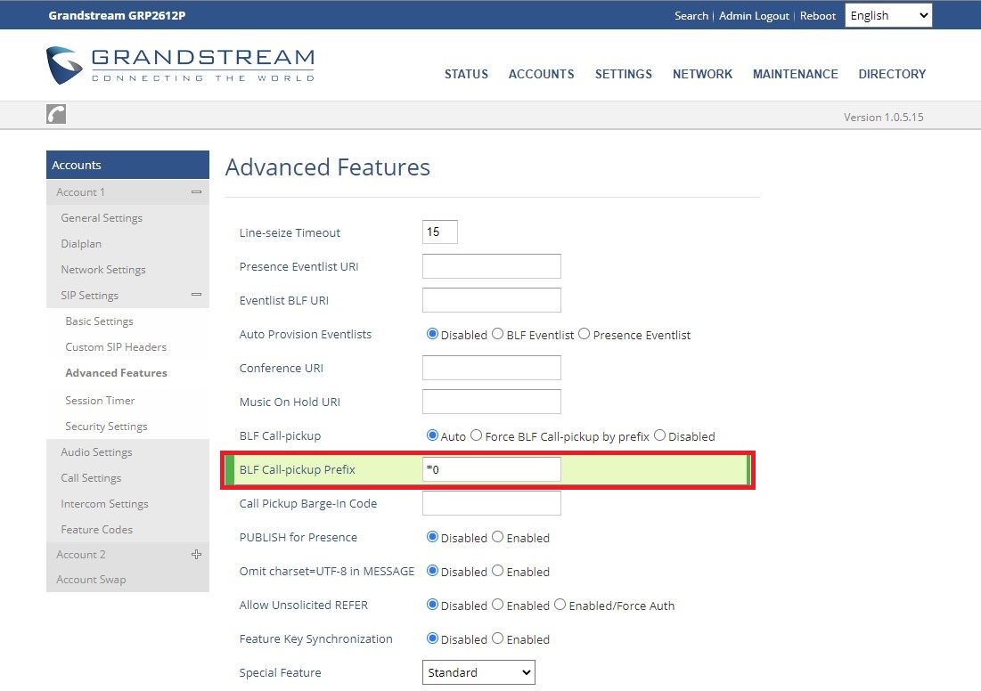Go to the STATUS menu

click(x=466, y=74)
